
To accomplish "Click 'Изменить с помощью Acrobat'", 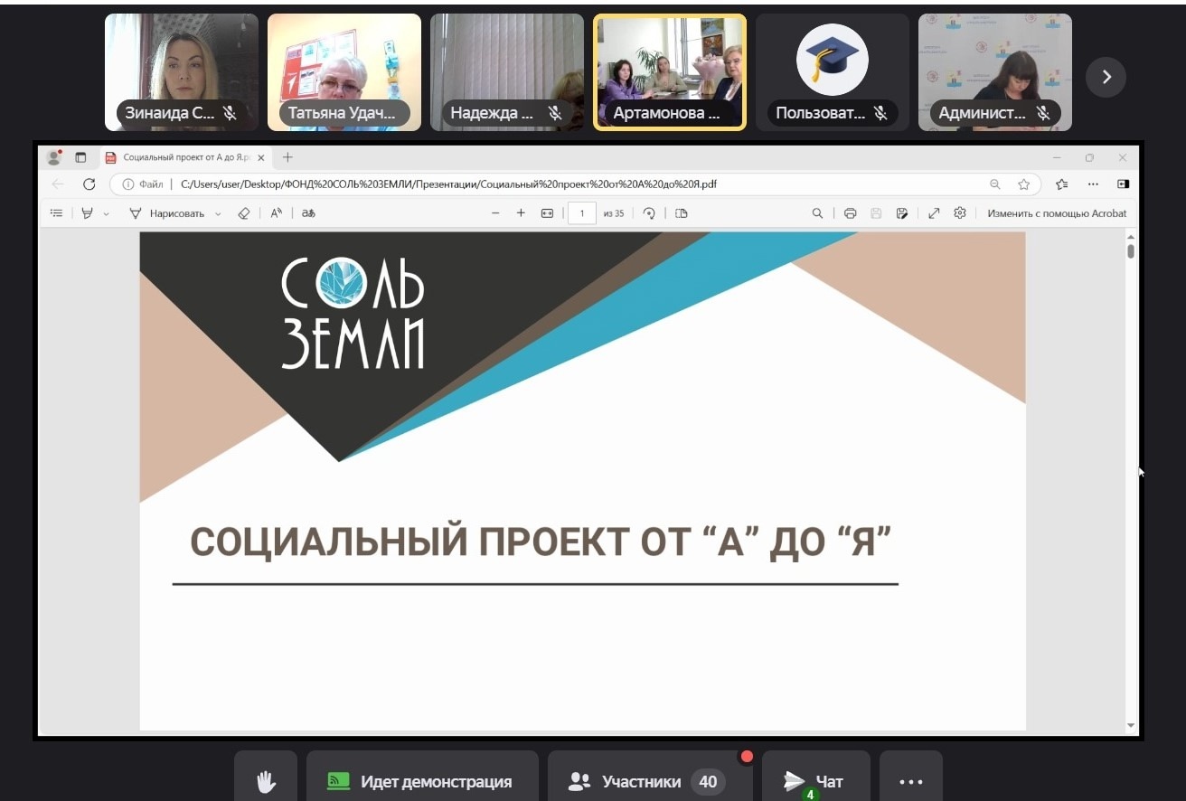I will 1057,213.
